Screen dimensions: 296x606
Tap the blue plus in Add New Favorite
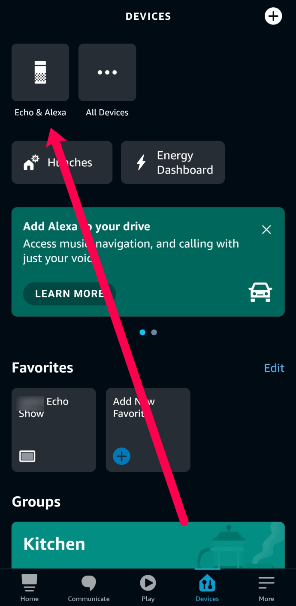121,456
